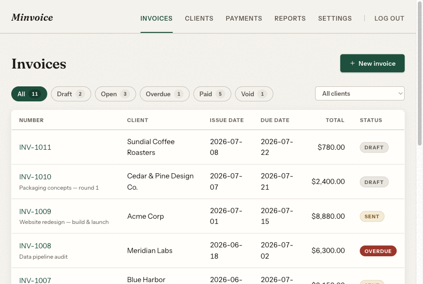The height and width of the screenshot is (284, 423).
Task: Open the Payments nav tab
Action: [x=244, y=18]
